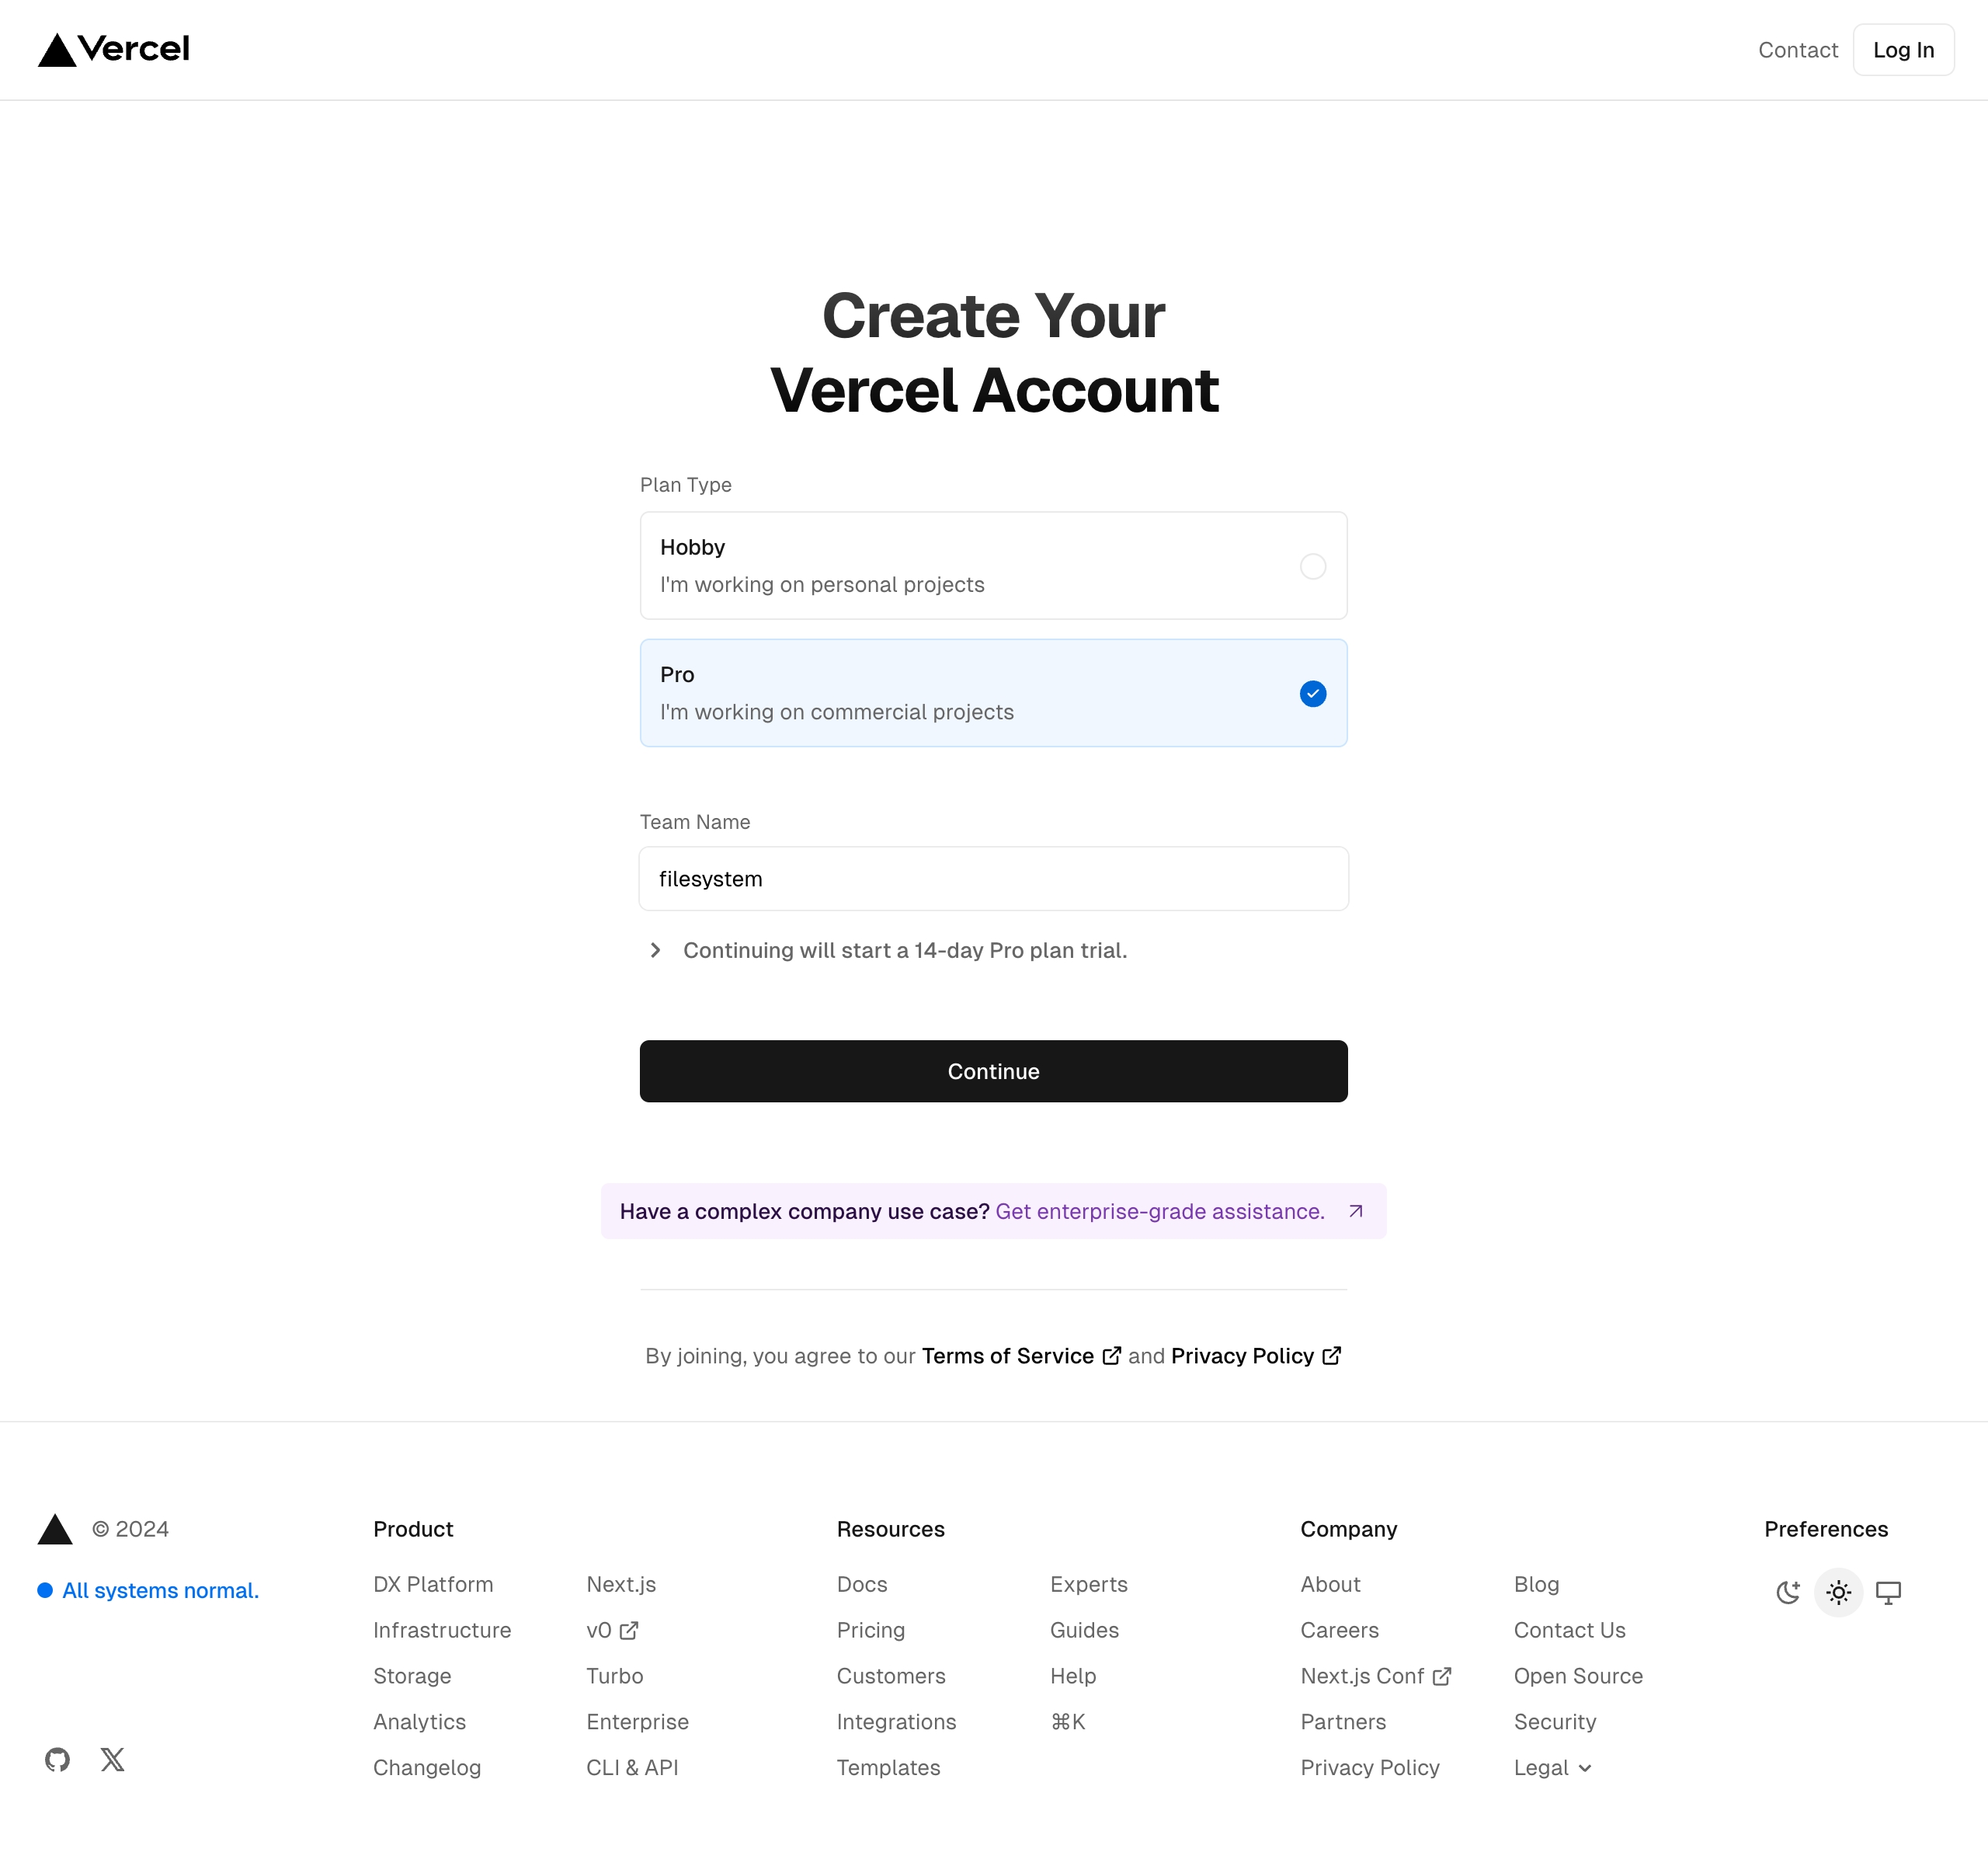Open Privacy Policy link in Company footer
Viewport: 1988px width, 1866px height.
coord(1370,1768)
